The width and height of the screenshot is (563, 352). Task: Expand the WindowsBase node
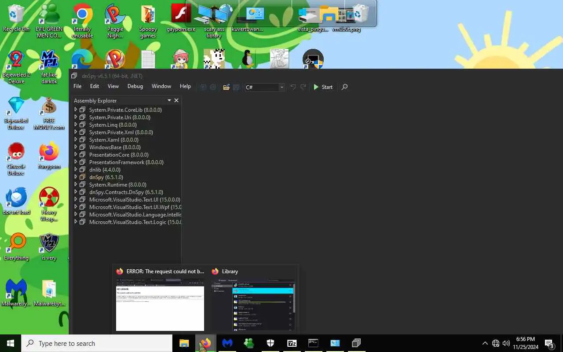[x=76, y=147]
